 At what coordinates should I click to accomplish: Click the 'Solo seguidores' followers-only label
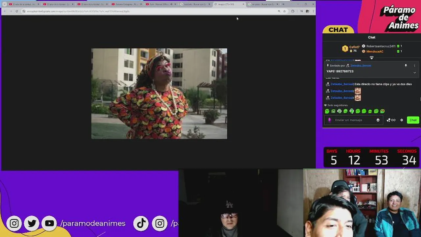(x=337, y=105)
